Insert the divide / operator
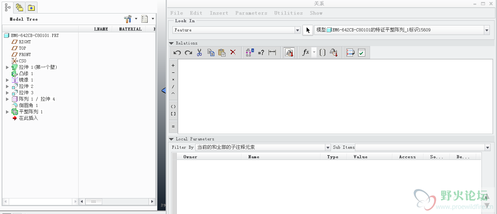This screenshot has width=497, height=214. point(173,87)
